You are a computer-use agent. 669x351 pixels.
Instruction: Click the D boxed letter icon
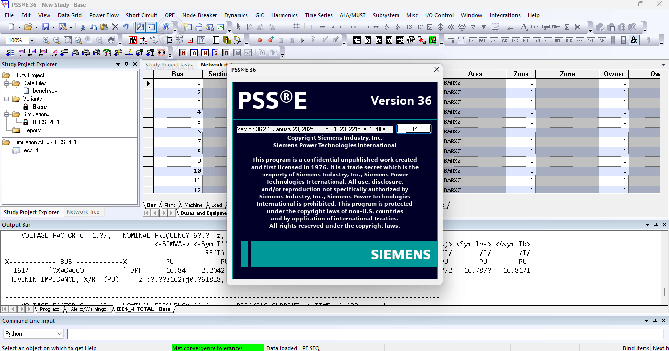[x=226, y=53]
